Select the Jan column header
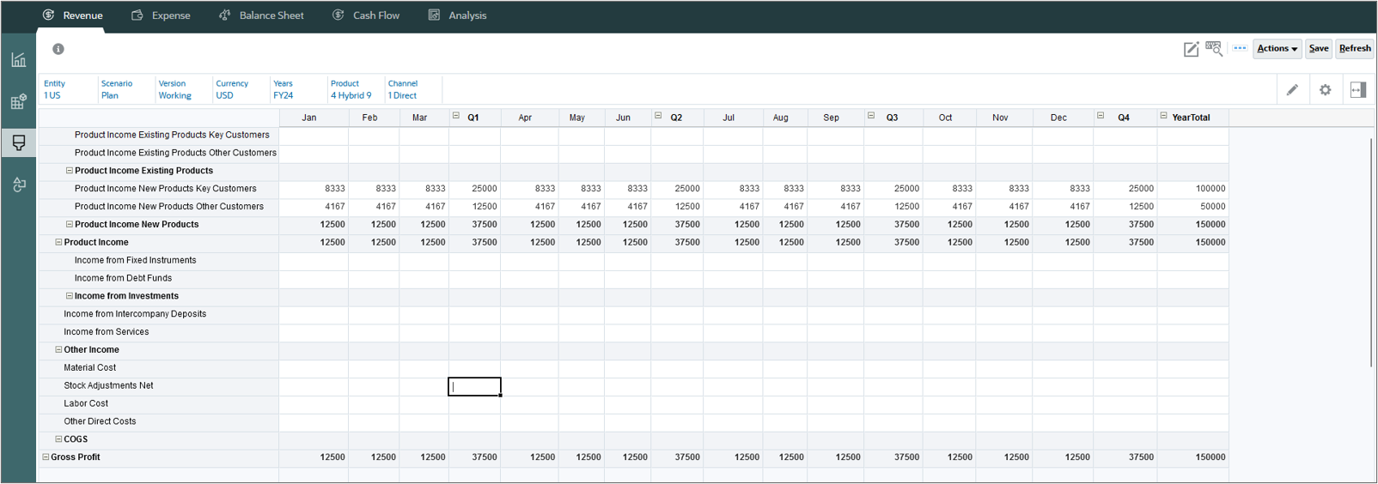Screen dimensions: 1378x484 [313, 118]
